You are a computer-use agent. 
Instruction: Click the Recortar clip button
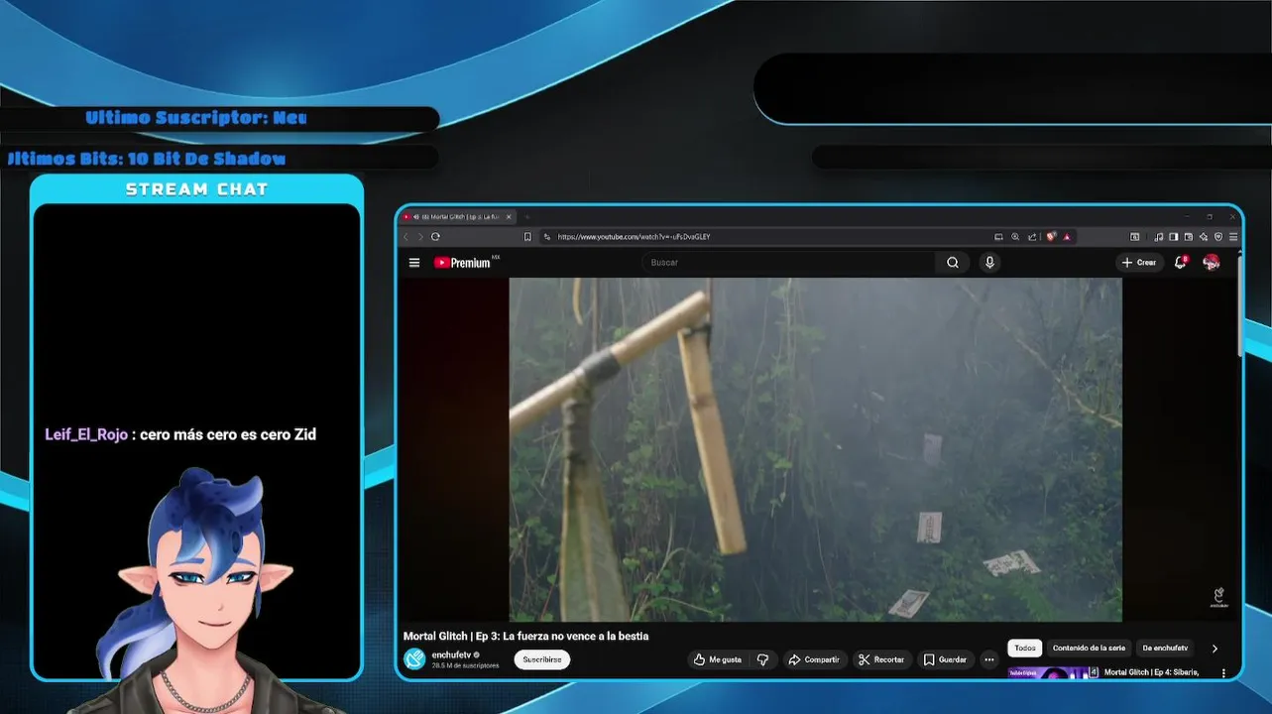881,659
